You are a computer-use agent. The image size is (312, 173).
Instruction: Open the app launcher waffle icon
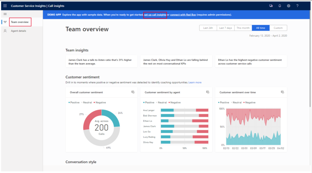[5, 6]
